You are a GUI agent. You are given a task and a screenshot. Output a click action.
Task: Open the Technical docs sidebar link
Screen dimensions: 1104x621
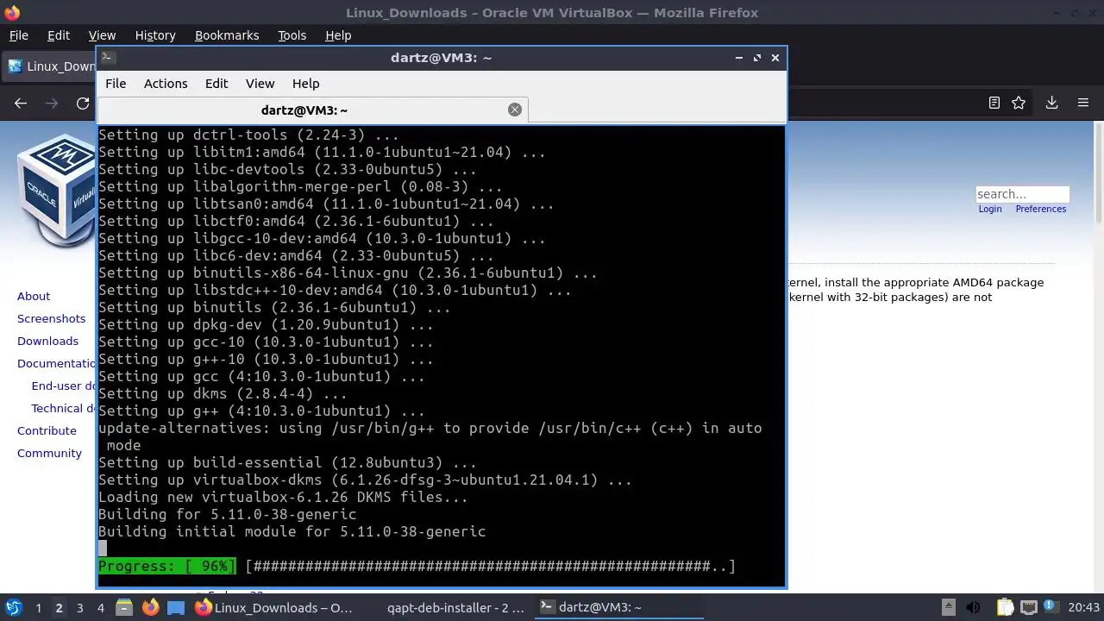click(63, 408)
